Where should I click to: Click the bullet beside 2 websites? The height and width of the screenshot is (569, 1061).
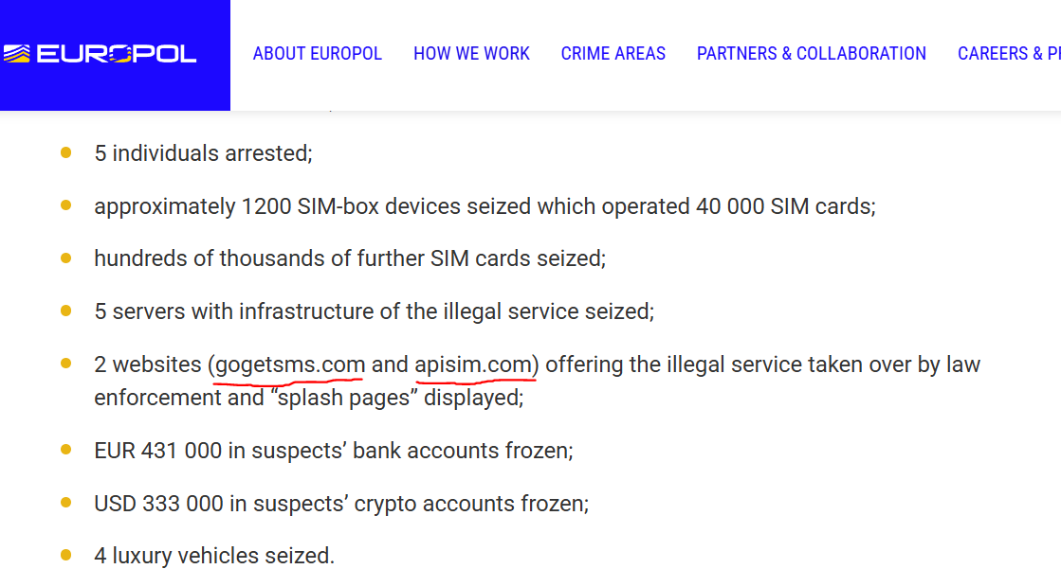click(65, 363)
